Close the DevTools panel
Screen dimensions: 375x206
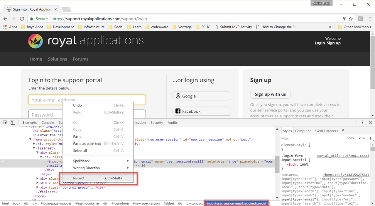click(370, 123)
